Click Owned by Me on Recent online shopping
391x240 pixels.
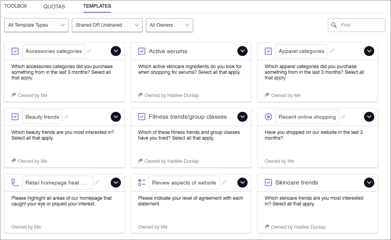pyautogui.click(x=279, y=161)
